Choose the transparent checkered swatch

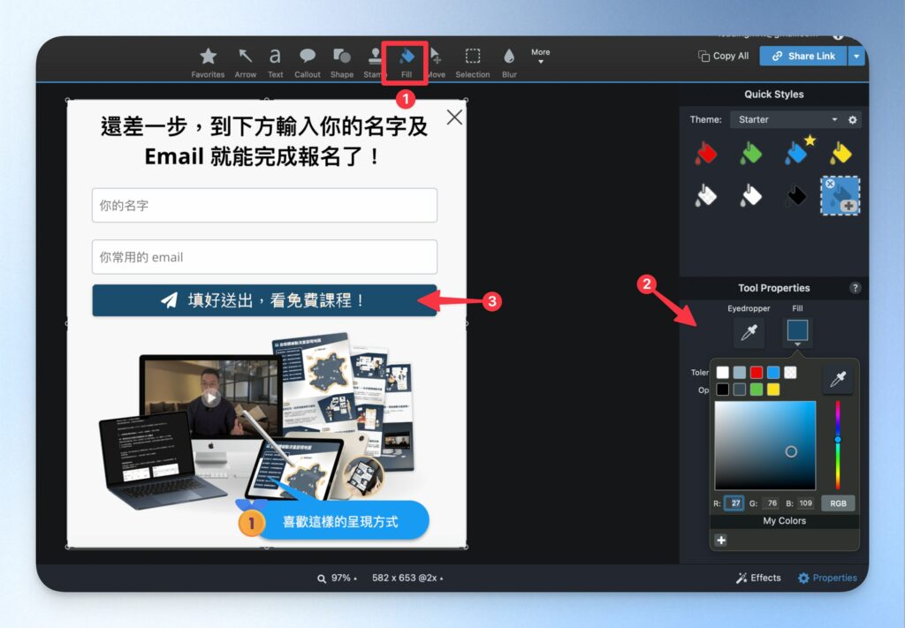790,373
